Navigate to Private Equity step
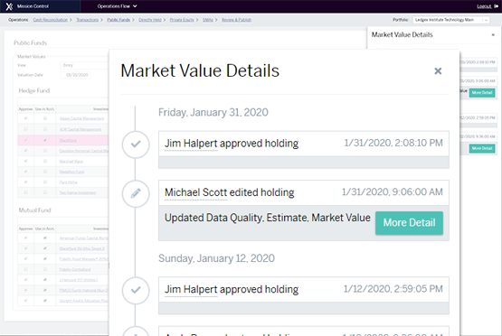Image resolution: width=502 pixels, height=336 pixels. (182, 20)
